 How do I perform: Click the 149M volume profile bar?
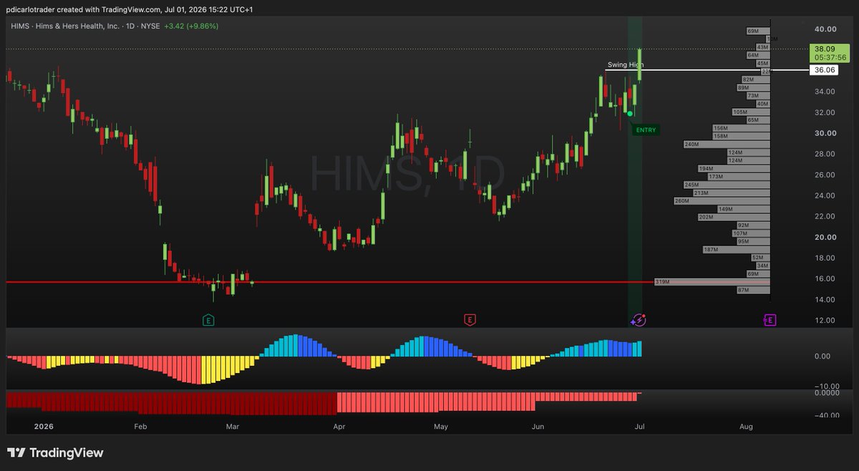(743, 209)
